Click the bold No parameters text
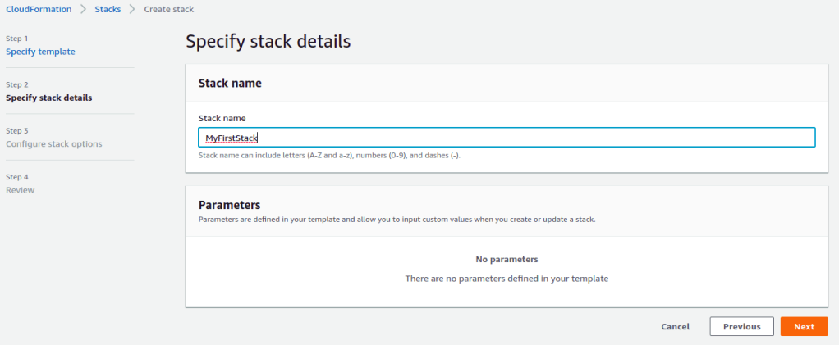839x345 pixels. 507,260
